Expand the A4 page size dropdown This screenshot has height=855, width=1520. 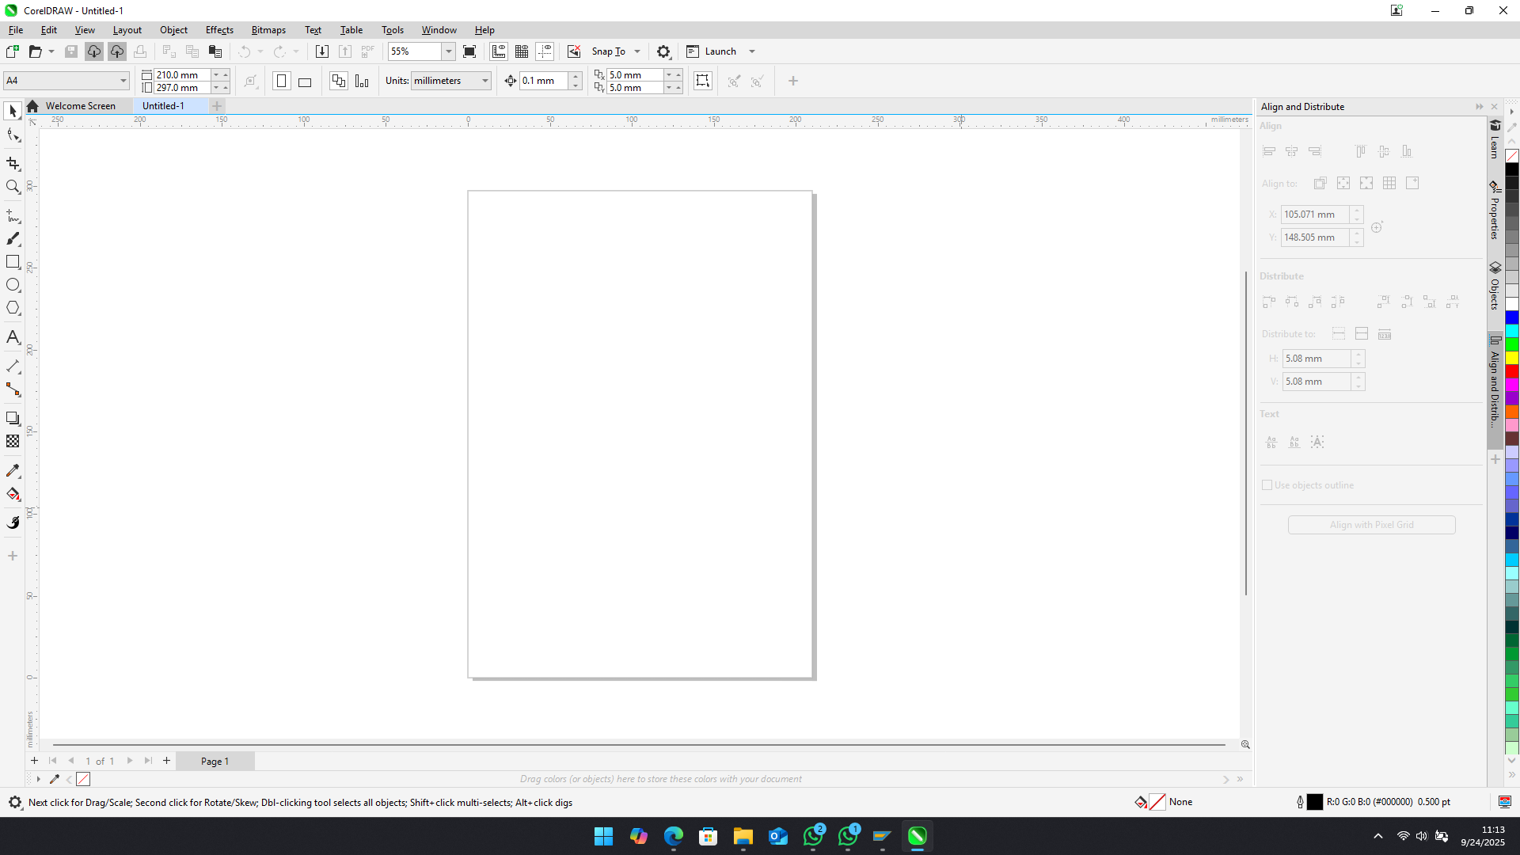pyautogui.click(x=123, y=81)
